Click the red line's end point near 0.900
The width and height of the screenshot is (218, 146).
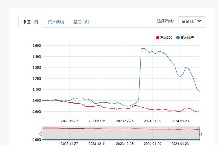(200, 112)
